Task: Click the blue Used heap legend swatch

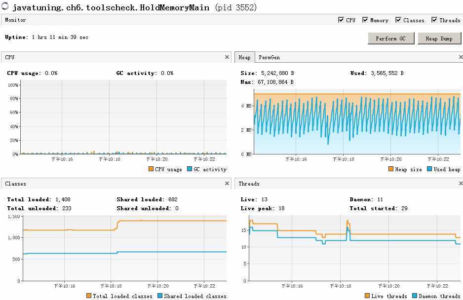Action: point(429,169)
